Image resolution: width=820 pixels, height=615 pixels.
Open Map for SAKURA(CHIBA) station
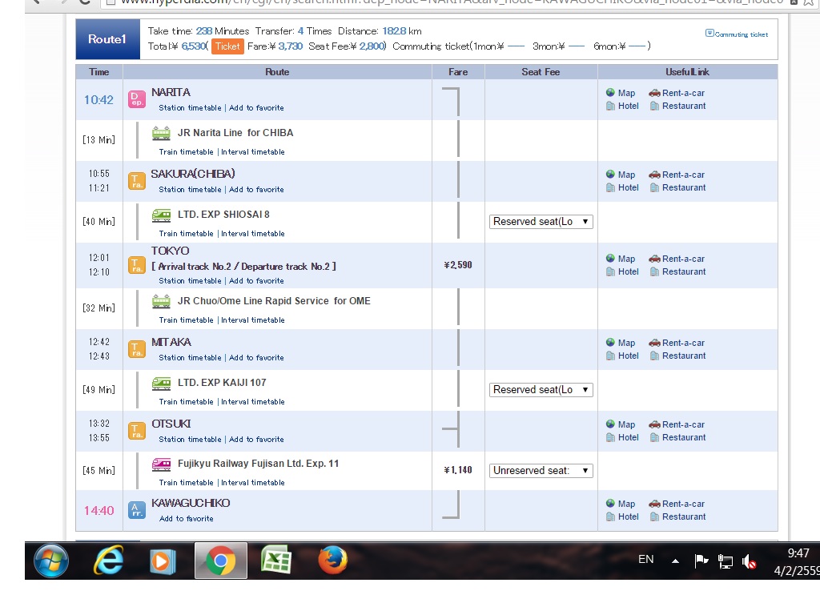point(621,175)
